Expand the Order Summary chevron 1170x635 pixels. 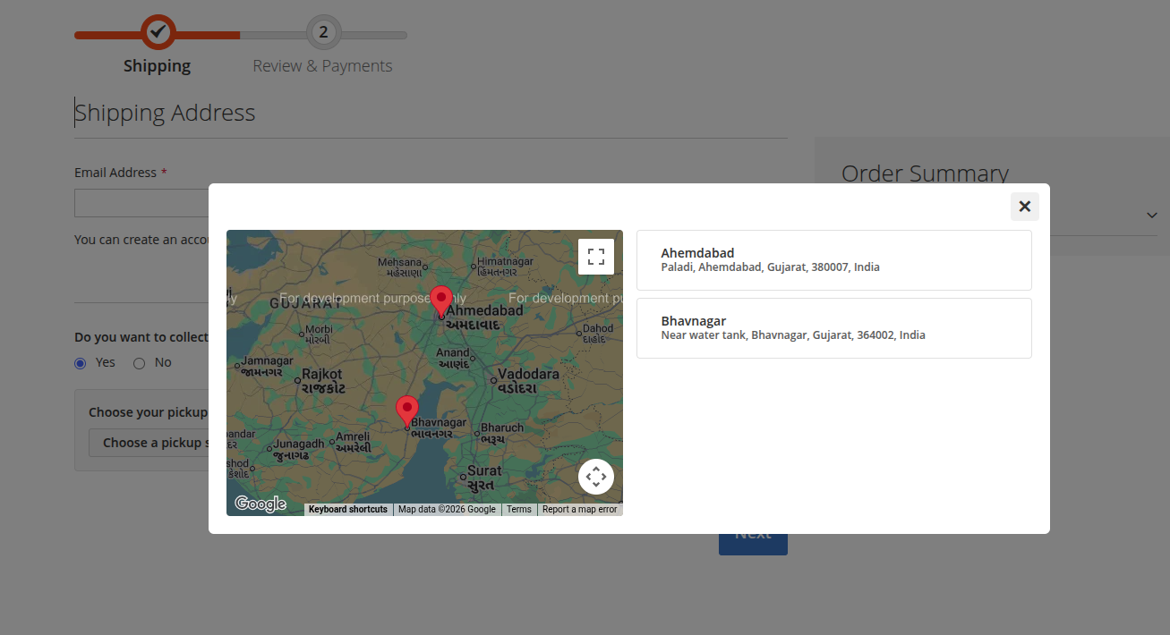coord(1151,216)
